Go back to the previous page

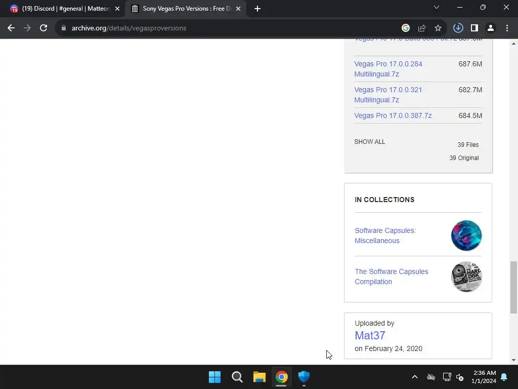(x=11, y=28)
